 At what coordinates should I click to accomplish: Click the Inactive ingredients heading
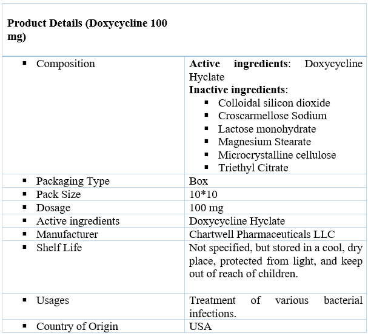[238, 90]
